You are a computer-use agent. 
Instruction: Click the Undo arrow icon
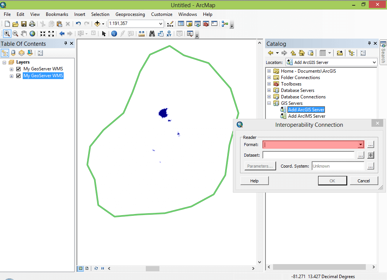tap(78, 24)
